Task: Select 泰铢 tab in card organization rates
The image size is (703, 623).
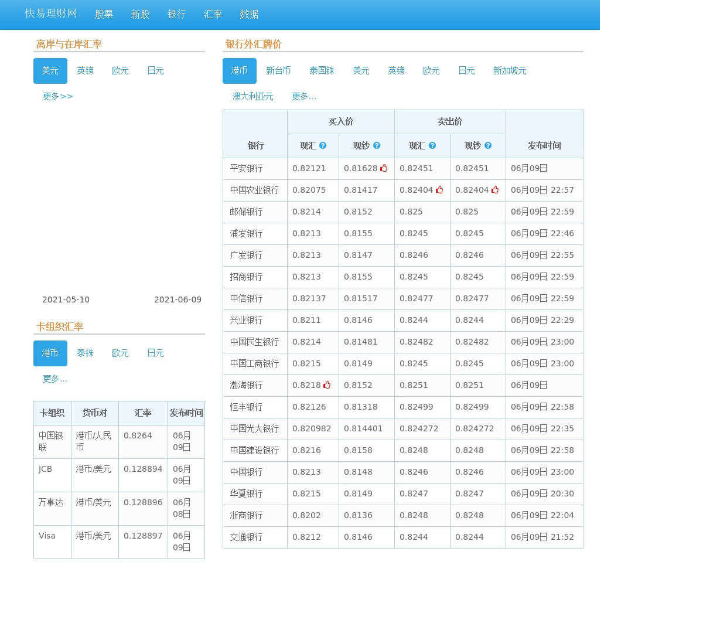Action: tap(85, 353)
